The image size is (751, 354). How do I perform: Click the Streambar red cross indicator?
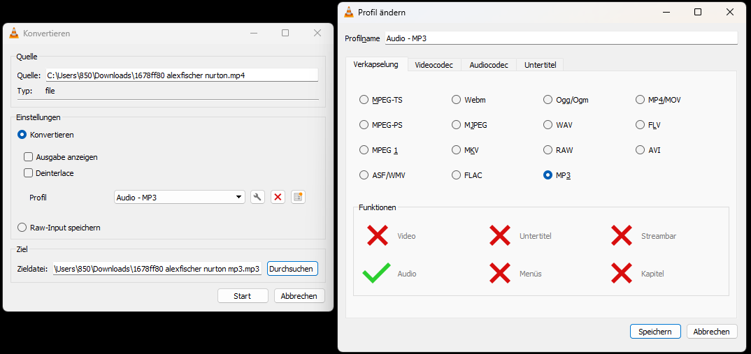tap(622, 236)
